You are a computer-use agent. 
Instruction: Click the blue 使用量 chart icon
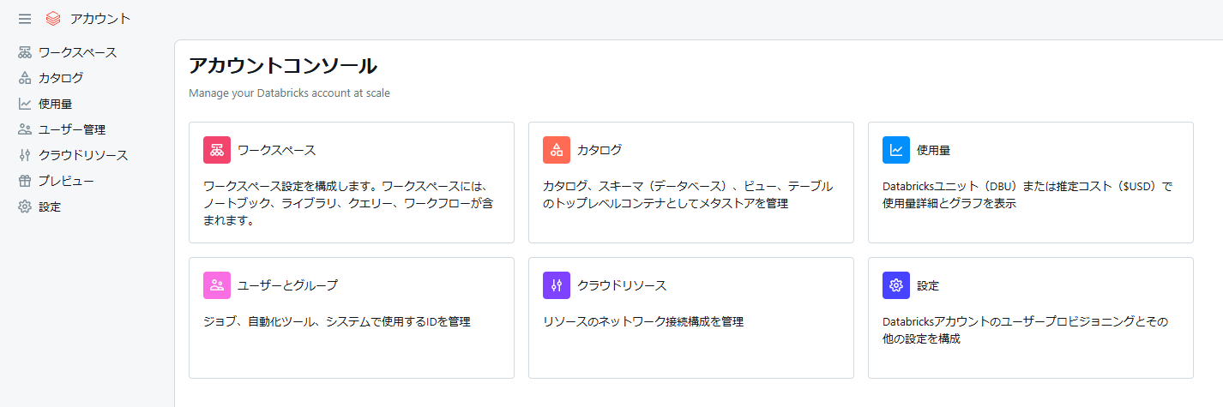(x=896, y=150)
